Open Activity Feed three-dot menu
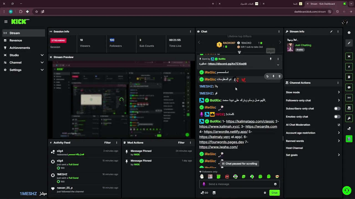The height and width of the screenshot is (199, 355). click(116, 143)
